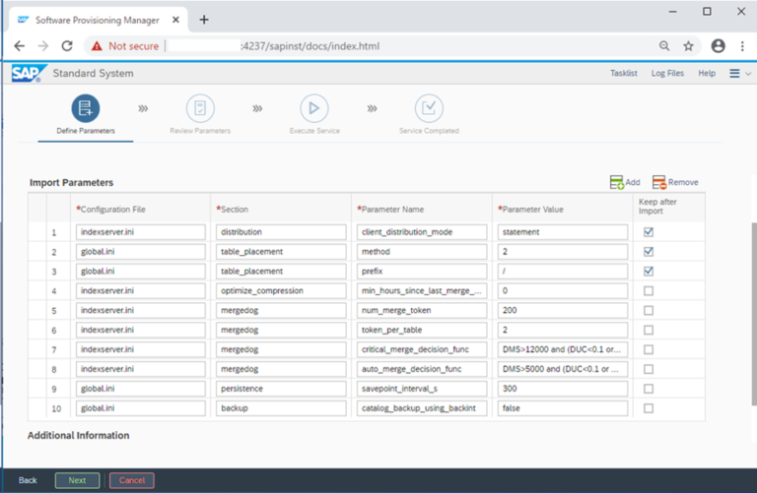Image resolution: width=757 pixels, height=493 pixels.
Task: Uncheck Keep after Import for row 1
Action: tap(648, 232)
